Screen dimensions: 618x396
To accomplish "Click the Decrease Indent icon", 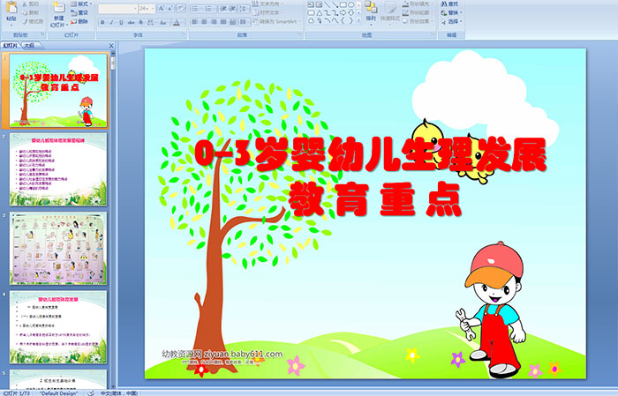I will pos(223,9).
